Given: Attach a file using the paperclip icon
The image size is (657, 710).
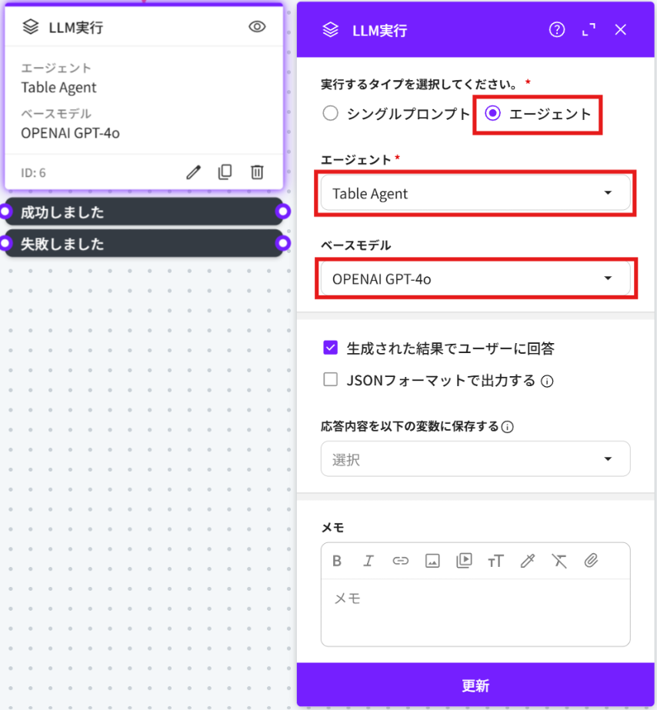Looking at the screenshot, I should click(x=591, y=561).
